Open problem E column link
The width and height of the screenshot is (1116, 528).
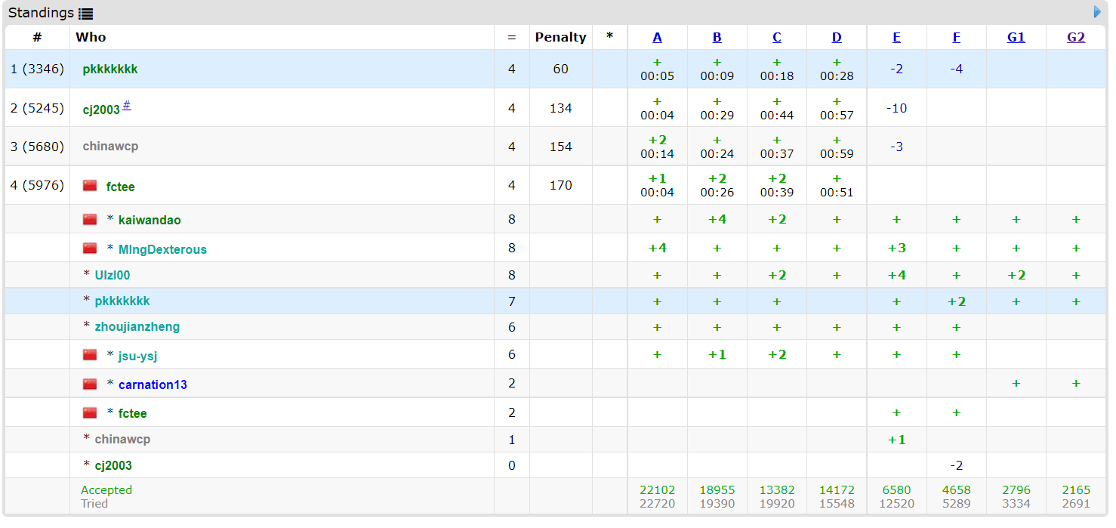(x=896, y=37)
